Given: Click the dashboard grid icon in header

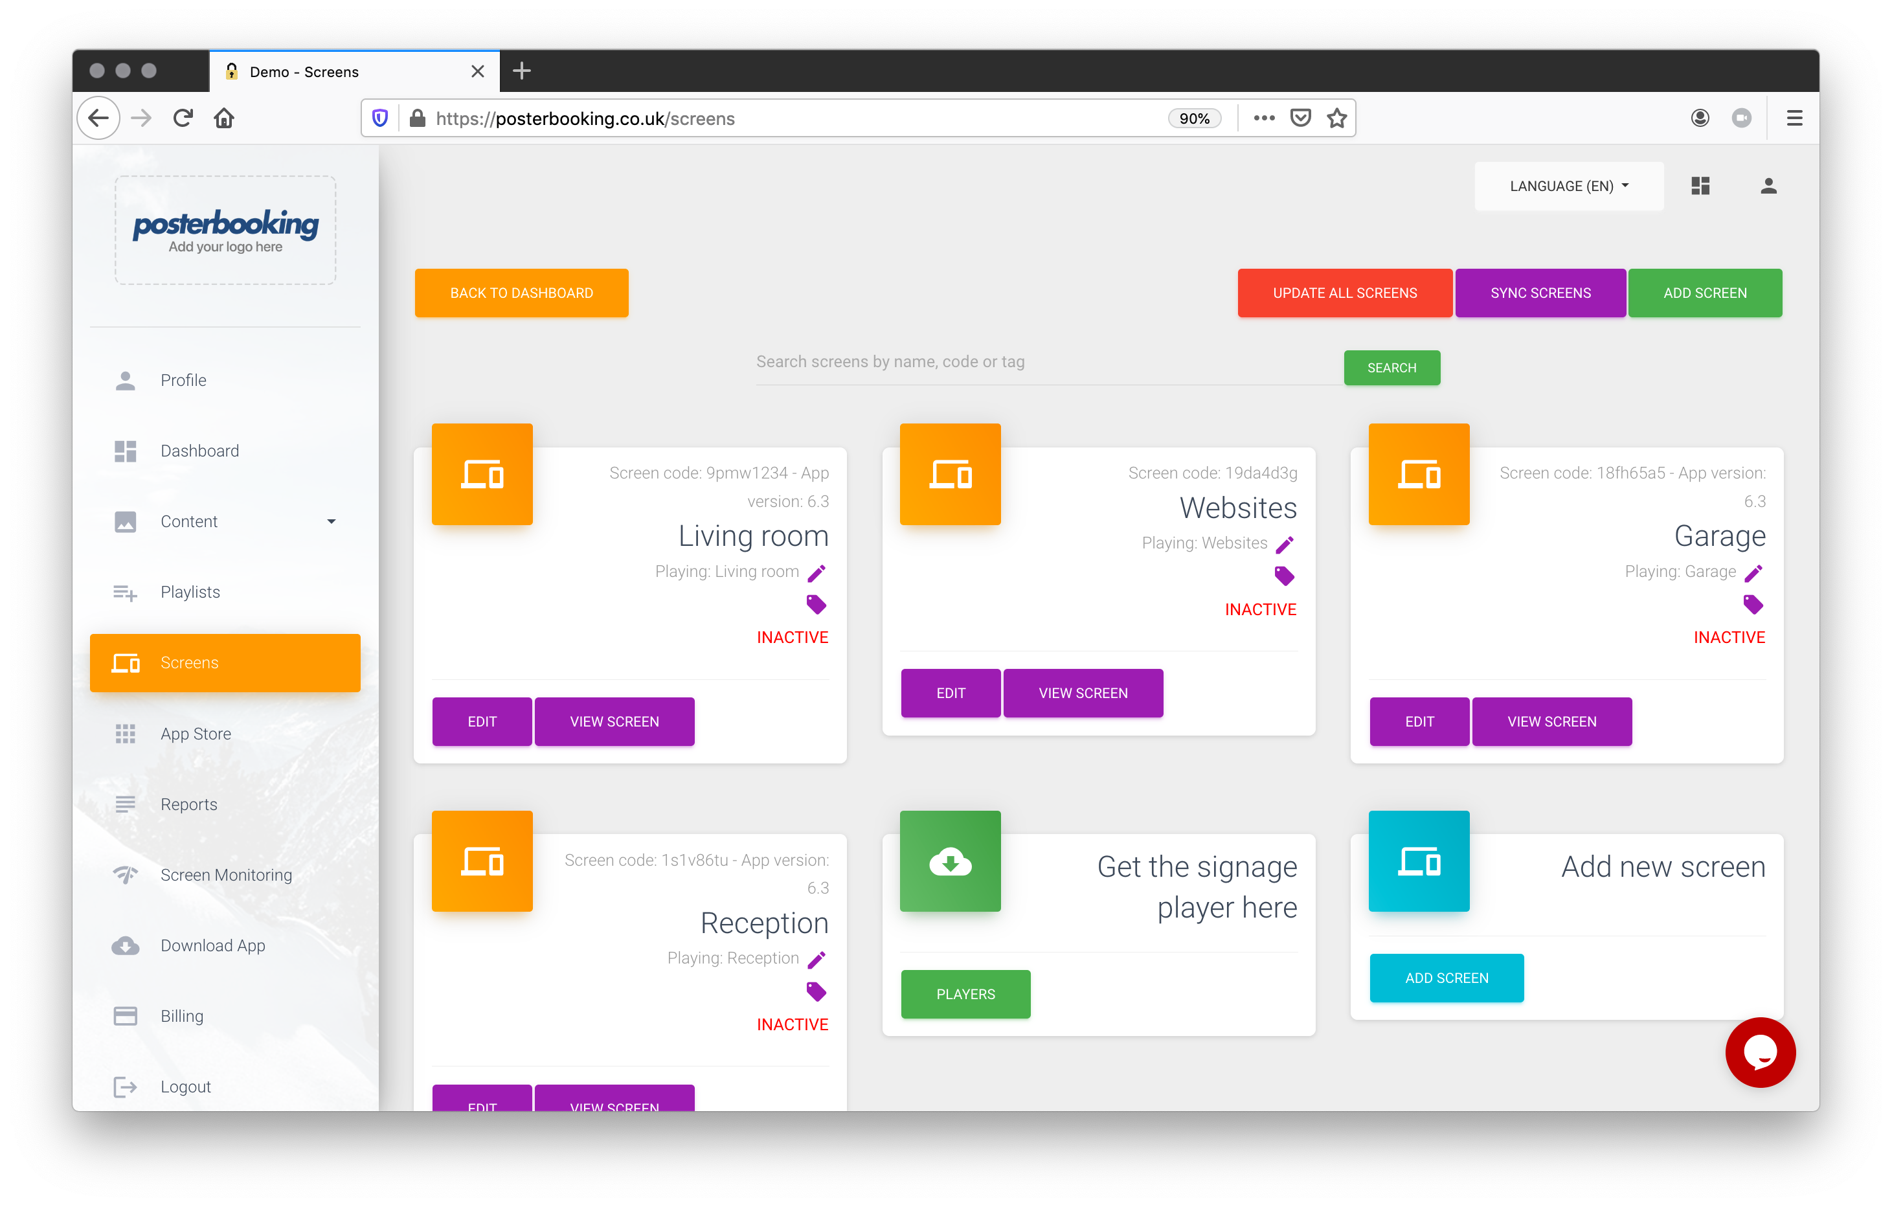Looking at the screenshot, I should [1700, 185].
